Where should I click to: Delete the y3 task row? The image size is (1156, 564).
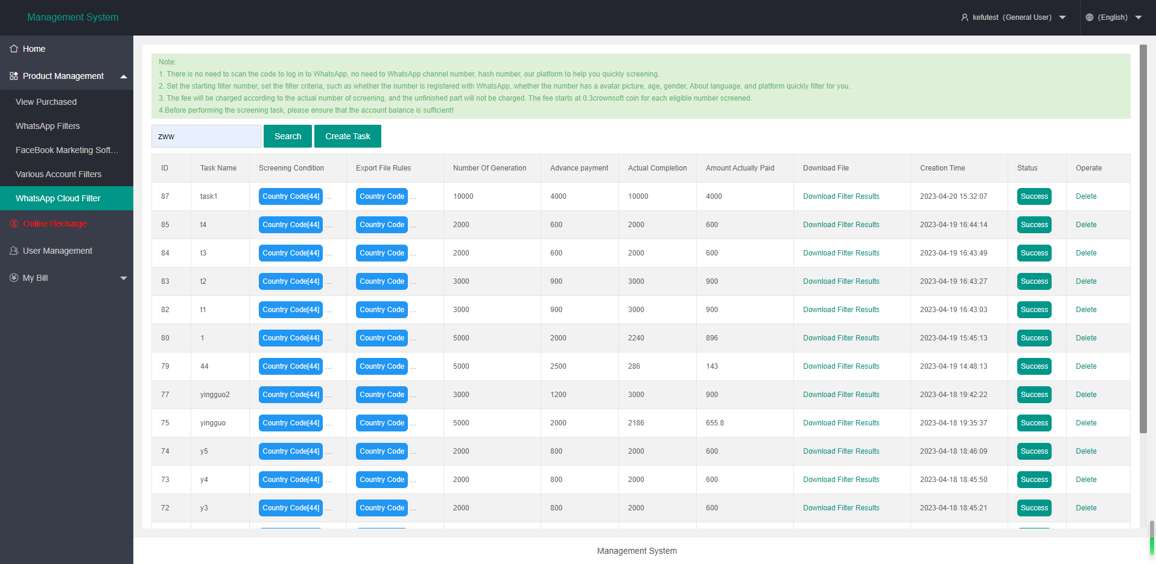coord(1086,508)
